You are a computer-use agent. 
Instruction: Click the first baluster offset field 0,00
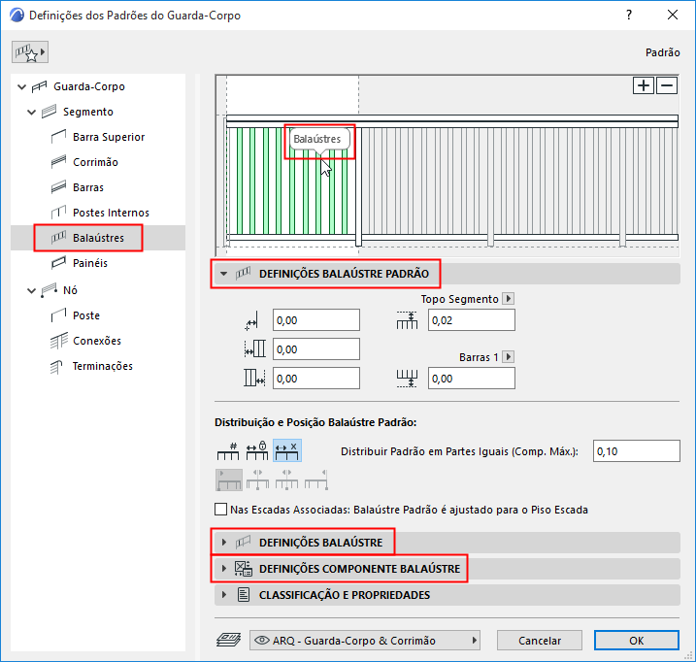(x=316, y=320)
